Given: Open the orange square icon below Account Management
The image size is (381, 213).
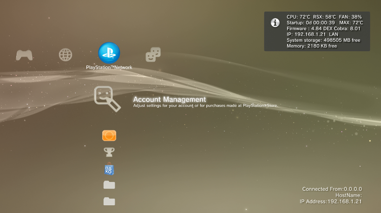Looking at the screenshot, I should (x=109, y=136).
